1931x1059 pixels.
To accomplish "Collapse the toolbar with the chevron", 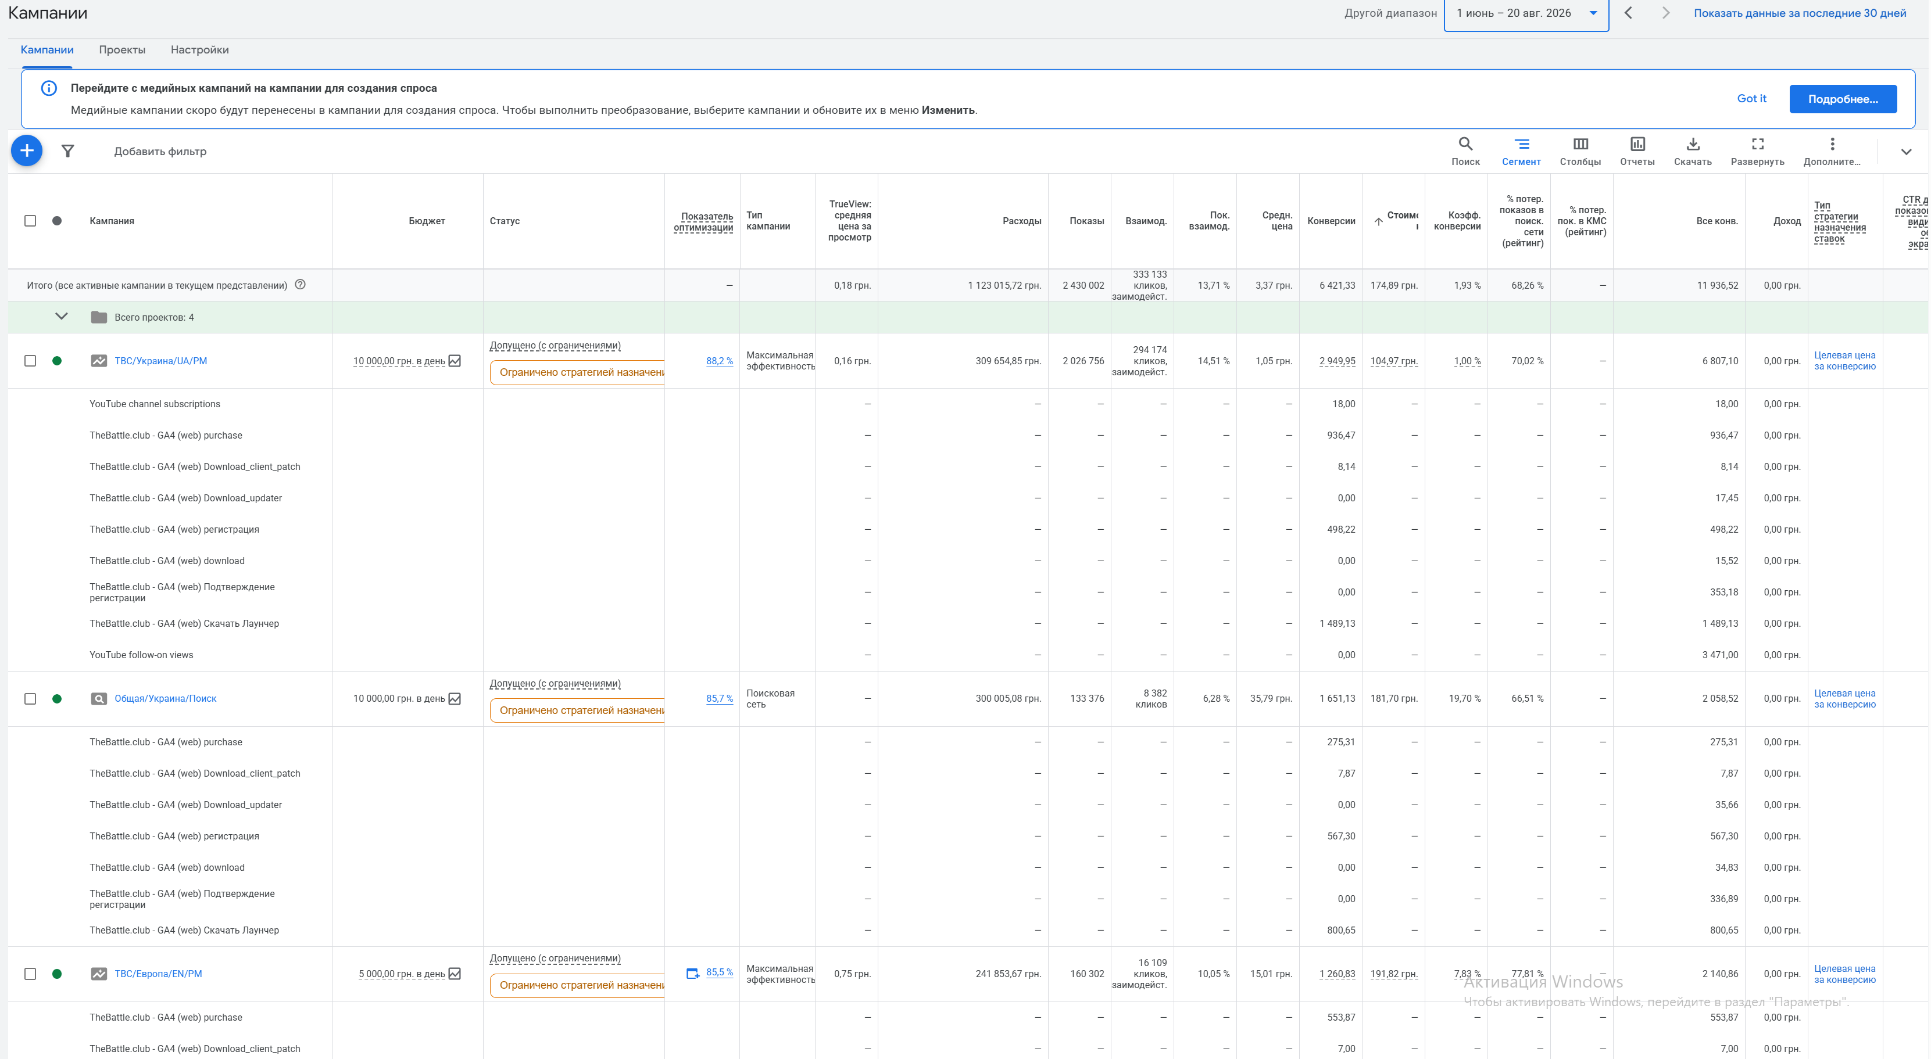I will click(1905, 152).
